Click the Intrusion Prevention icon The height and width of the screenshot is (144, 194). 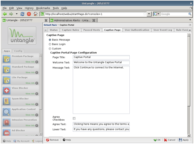(7, 122)
